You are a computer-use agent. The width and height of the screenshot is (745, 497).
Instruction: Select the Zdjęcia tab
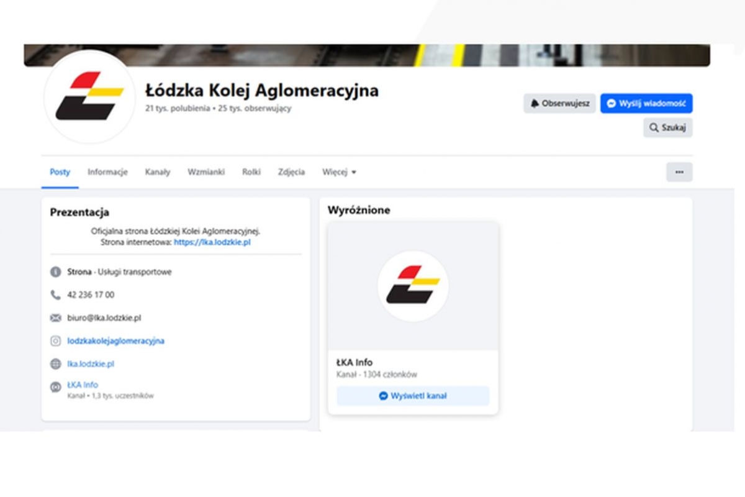coord(292,172)
